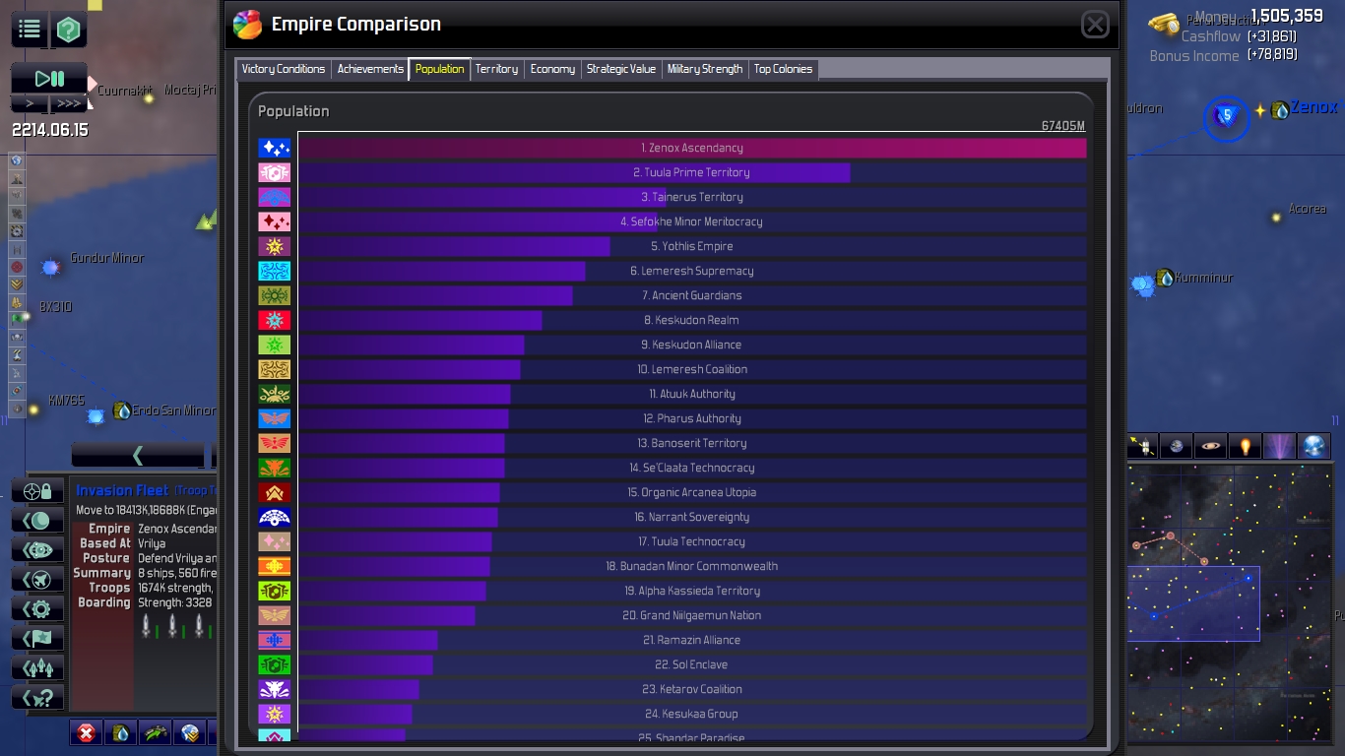This screenshot has width=1345, height=756.
Task: Set game speed to single-arrow slow
Action: [30, 103]
